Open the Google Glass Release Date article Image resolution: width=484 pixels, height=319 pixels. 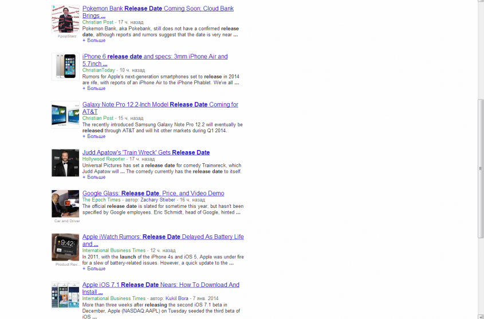(x=153, y=194)
